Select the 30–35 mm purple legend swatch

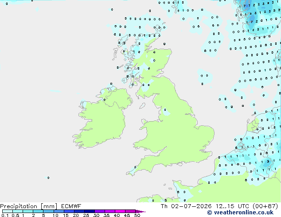[x=100, y=211]
